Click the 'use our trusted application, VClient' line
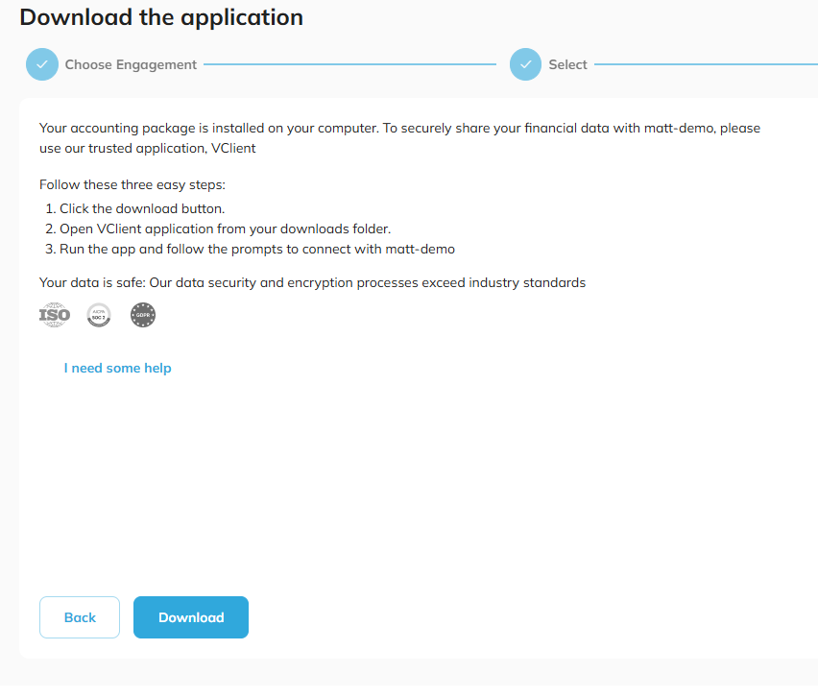 (x=148, y=149)
